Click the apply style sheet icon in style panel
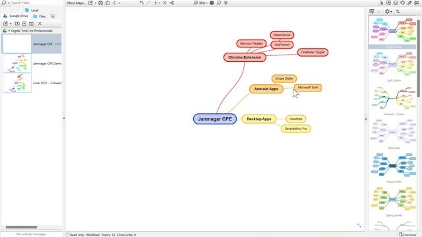The height and width of the screenshot is (237, 422). (372, 11)
